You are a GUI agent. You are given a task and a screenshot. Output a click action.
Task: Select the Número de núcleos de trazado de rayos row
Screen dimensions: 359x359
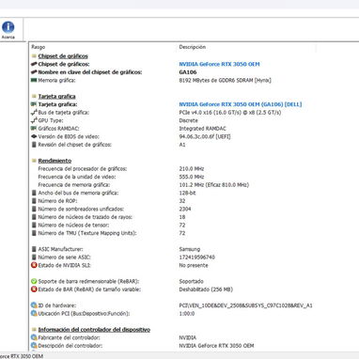(86, 217)
